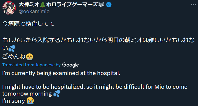This screenshot has width=198, height=106.
Task: Click the wolf emoji in display name
Action: coord(101,5)
